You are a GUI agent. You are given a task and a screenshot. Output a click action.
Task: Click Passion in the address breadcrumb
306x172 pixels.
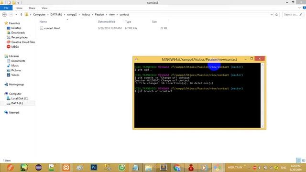click(99, 15)
